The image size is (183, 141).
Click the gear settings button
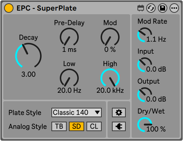[119, 113]
